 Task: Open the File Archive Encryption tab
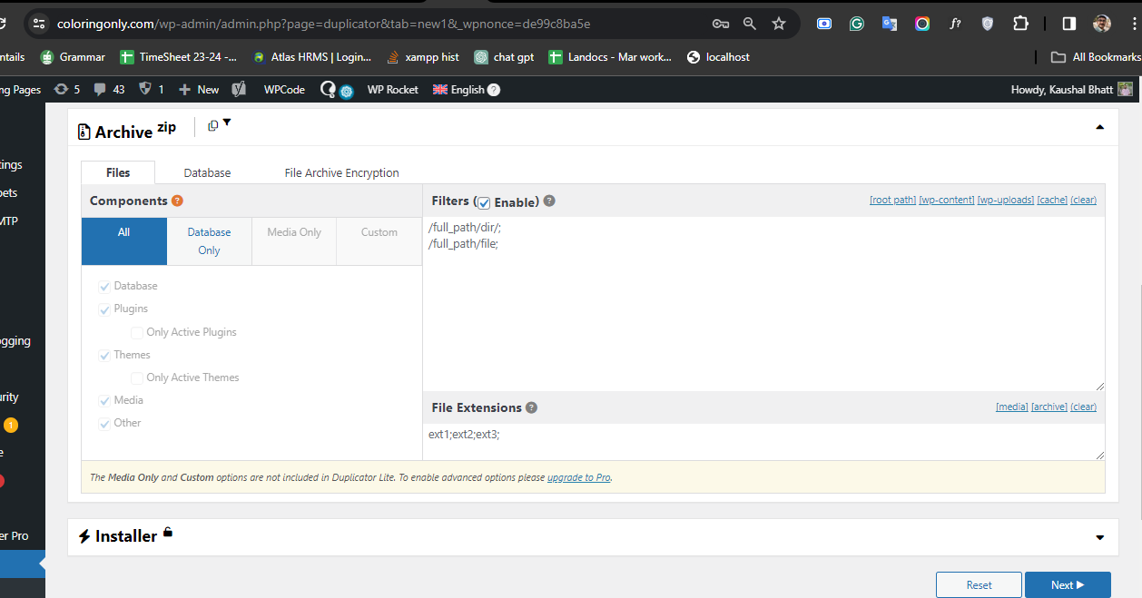coord(341,172)
